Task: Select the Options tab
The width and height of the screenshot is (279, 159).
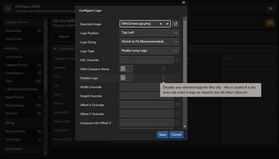Action: click(x=64, y=37)
